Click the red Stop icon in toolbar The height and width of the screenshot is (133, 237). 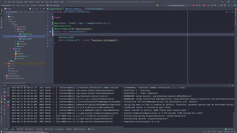204,5
